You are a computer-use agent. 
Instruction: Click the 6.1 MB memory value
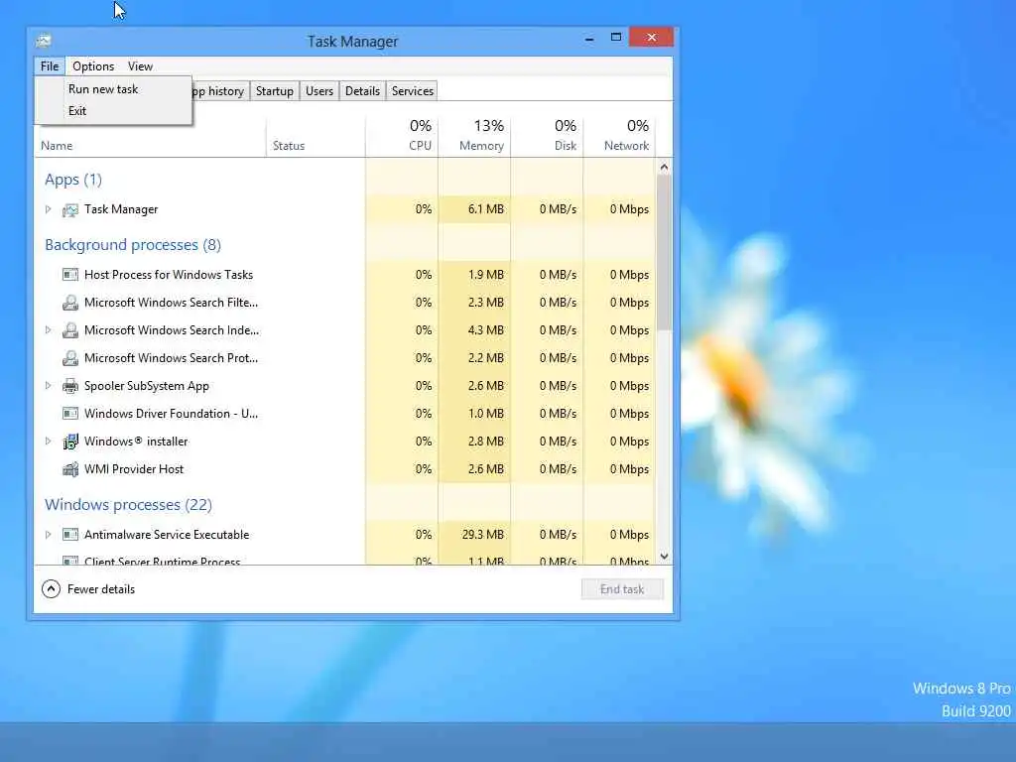(x=486, y=209)
